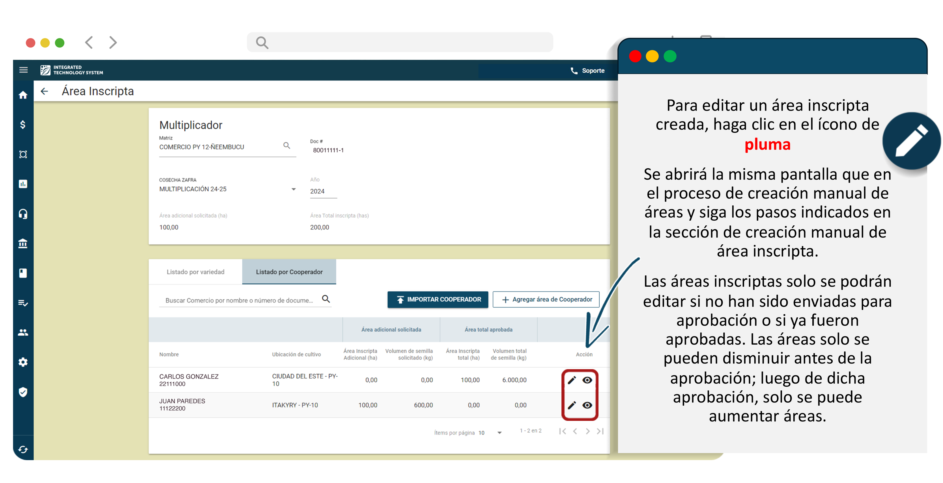The width and height of the screenshot is (943, 483).
Task: Edit Juan Paredes row with pencil icon
Action: point(572,405)
